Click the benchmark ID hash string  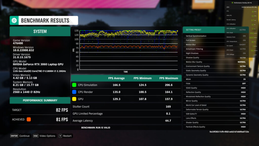[x=229, y=132]
